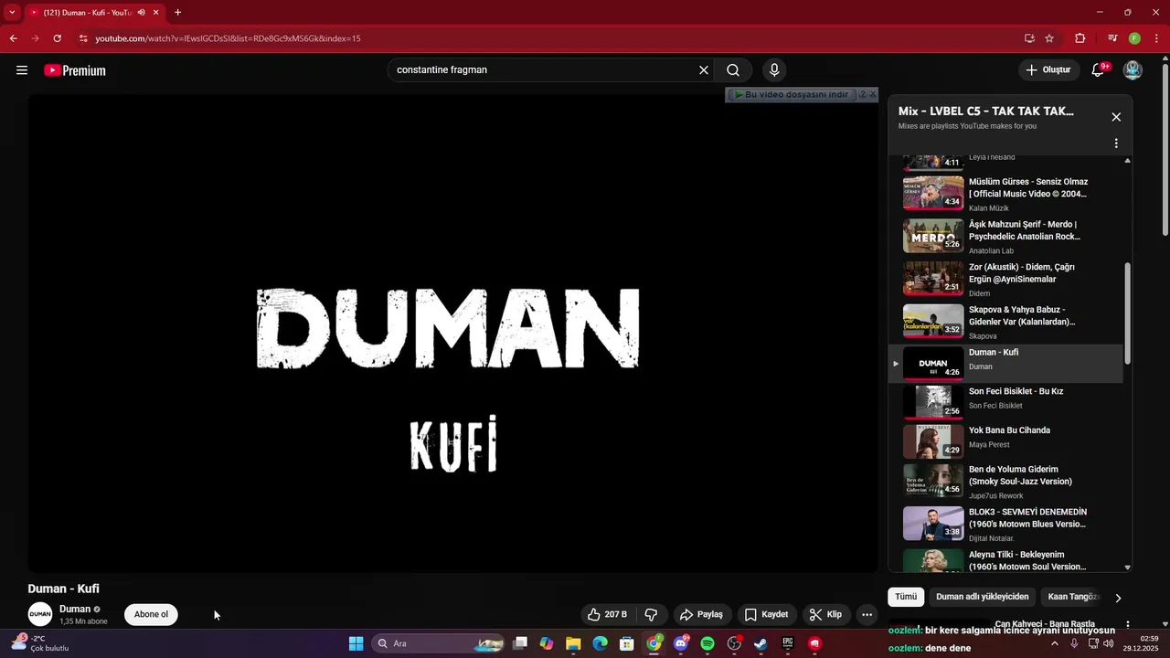Open media controls icon in Chrome toolbar
1170x658 pixels.
click(1112, 38)
